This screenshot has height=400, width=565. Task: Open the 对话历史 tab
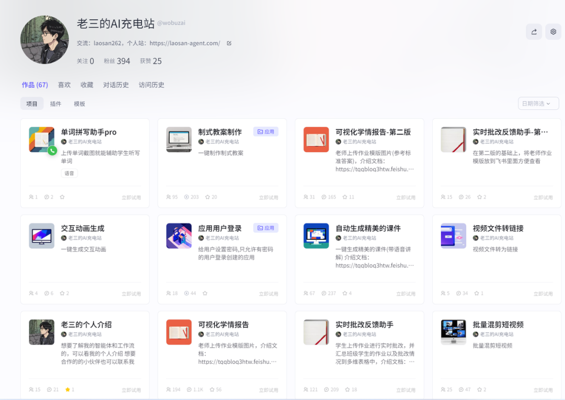(116, 84)
